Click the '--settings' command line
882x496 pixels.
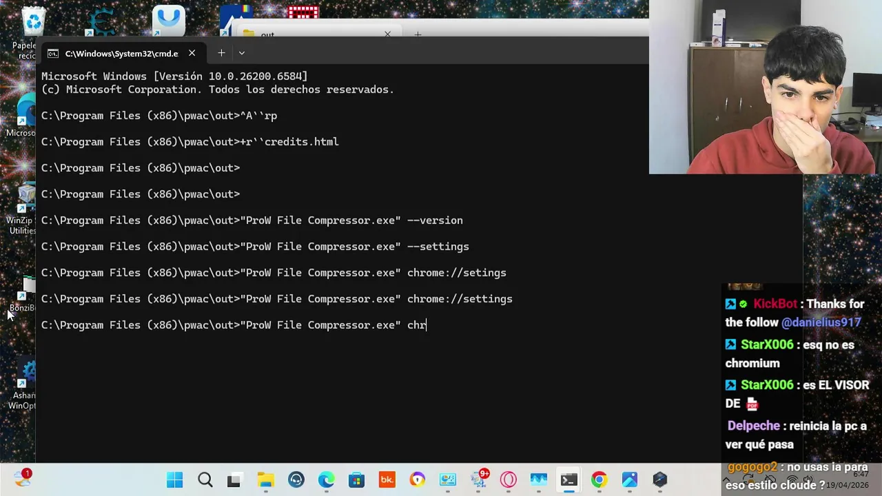(255, 247)
